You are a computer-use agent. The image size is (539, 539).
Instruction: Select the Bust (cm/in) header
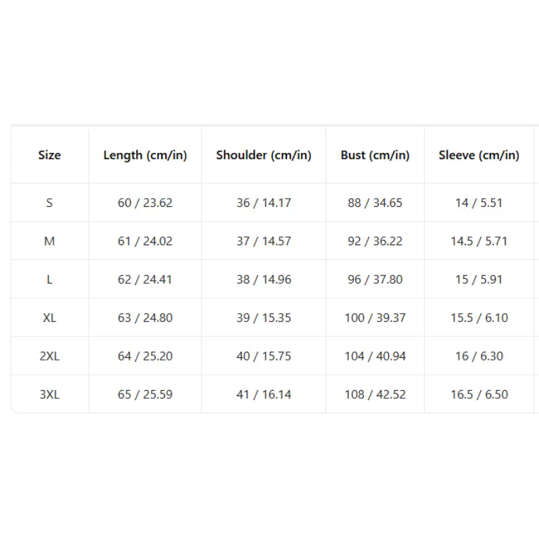coord(375,155)
